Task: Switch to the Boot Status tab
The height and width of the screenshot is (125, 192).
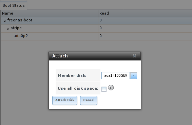Action: pos(14,5)
